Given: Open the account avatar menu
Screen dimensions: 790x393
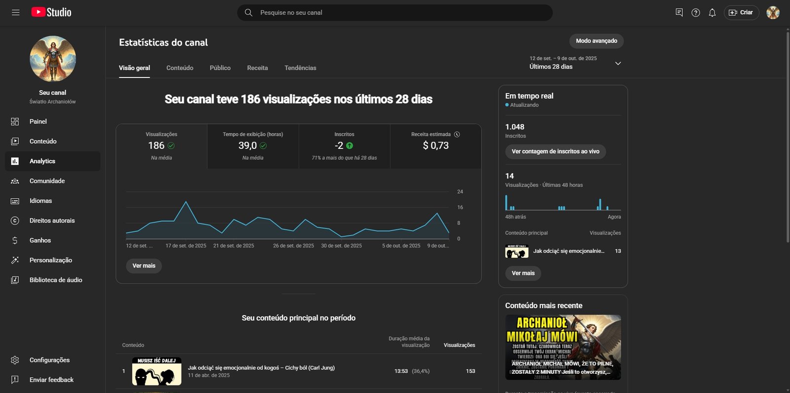Looking at the screenshot, I should pos(773,13).
